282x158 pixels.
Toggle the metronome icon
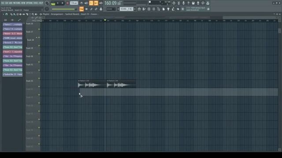82,3
